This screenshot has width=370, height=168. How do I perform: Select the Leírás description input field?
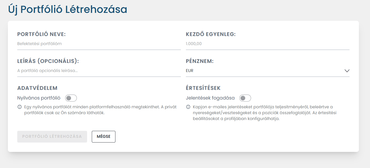[x=99, y=71]
